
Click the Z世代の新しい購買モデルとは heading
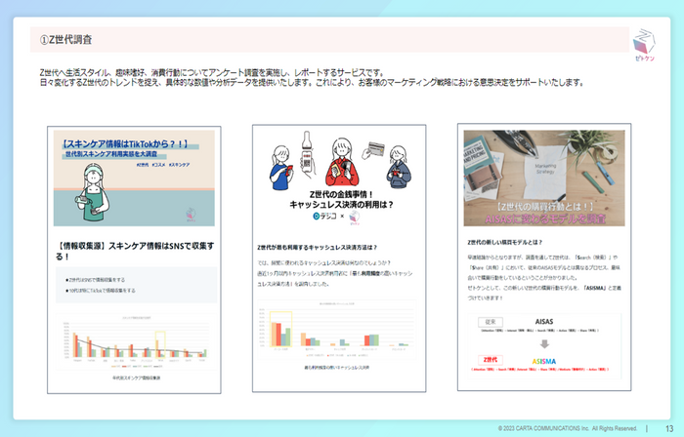click(505, 243)
